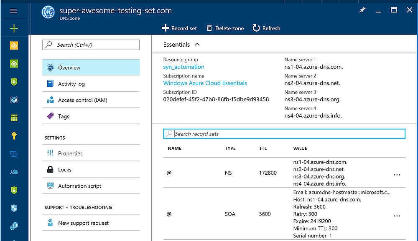418x241 pixels.
Task: Click inside the Search (Ctrl+/) field
Action: click(91, 45)
